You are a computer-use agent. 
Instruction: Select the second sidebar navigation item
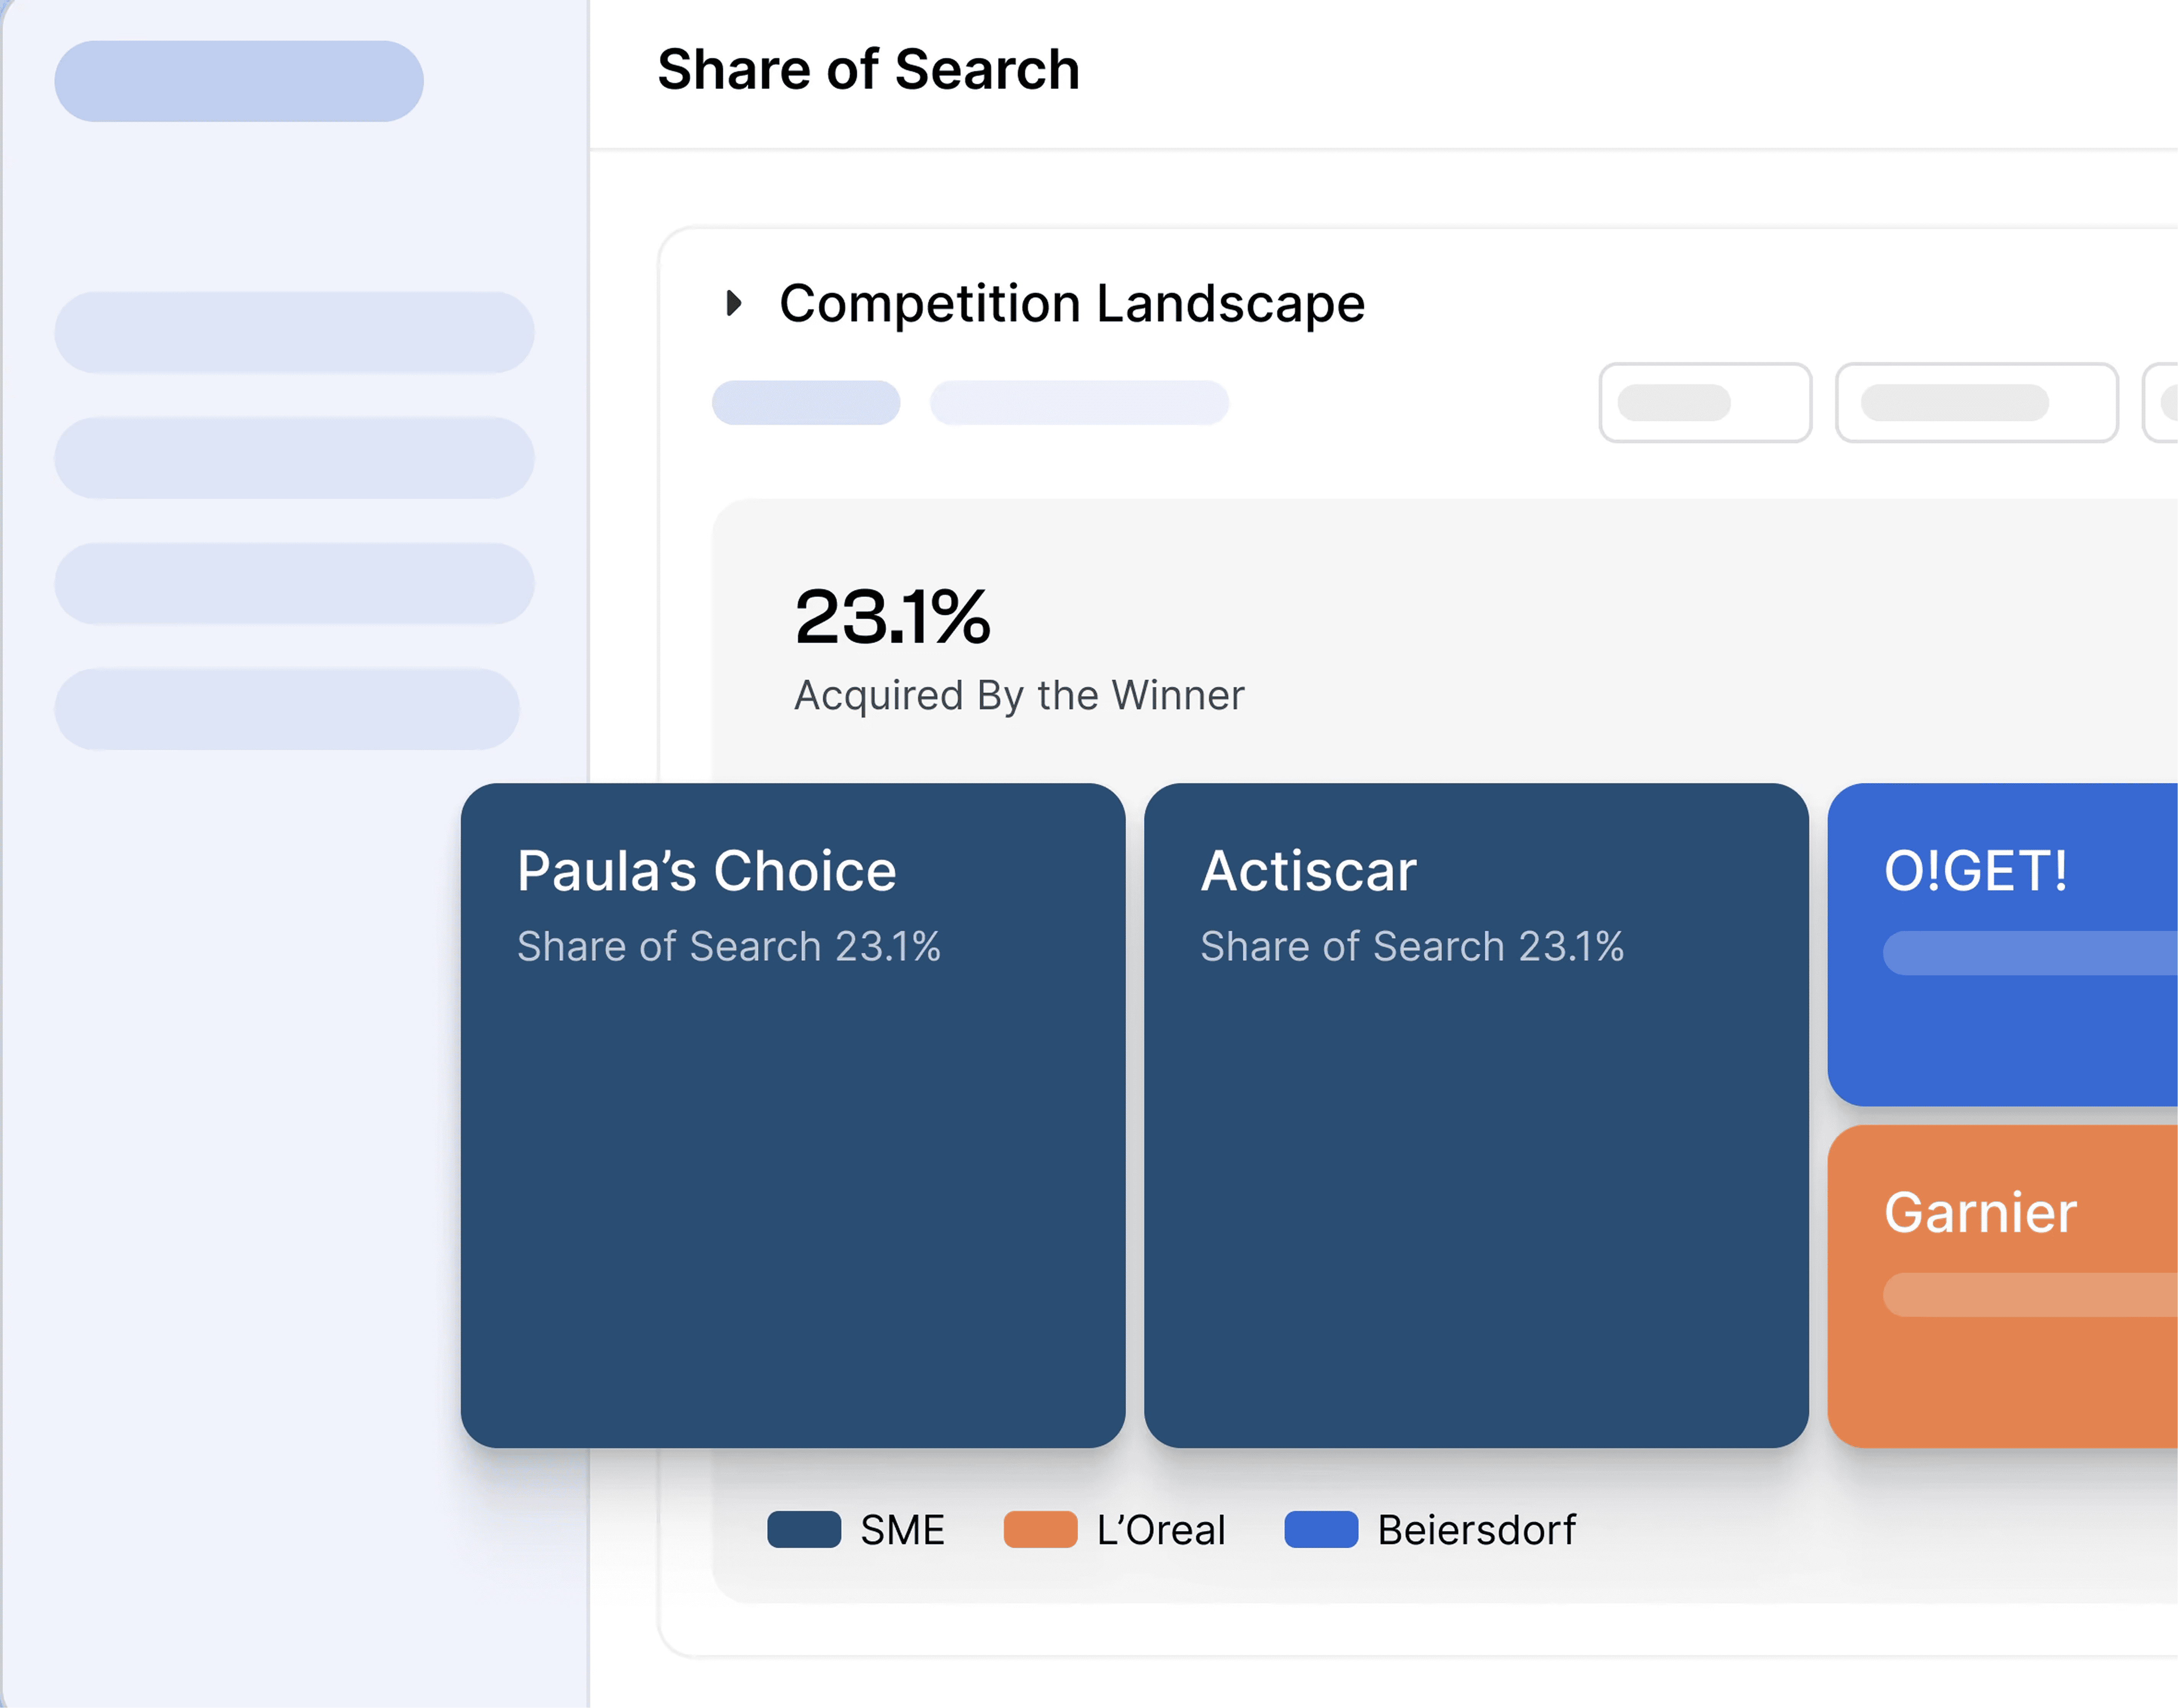(294, 458)
